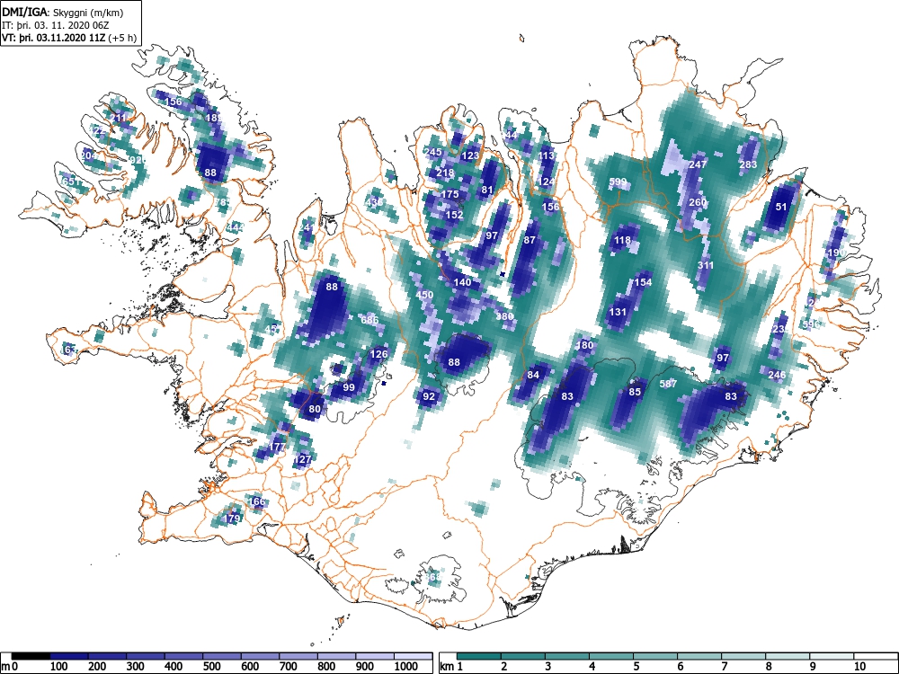Click the visibility value 596 on the map
Screen dimensions: 899x674
811,324
